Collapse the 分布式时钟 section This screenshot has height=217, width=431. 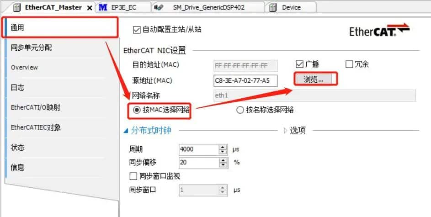coord(126,131)
